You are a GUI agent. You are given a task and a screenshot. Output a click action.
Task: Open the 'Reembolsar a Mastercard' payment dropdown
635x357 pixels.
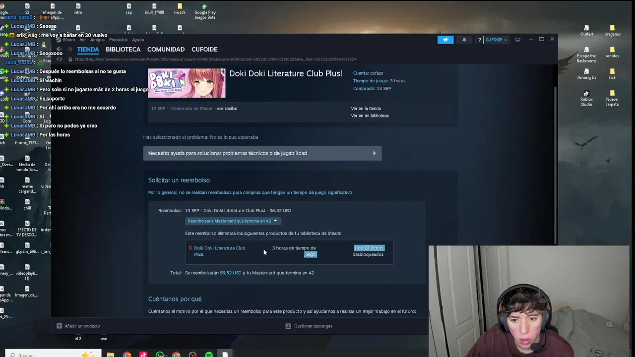click(232, 221)
